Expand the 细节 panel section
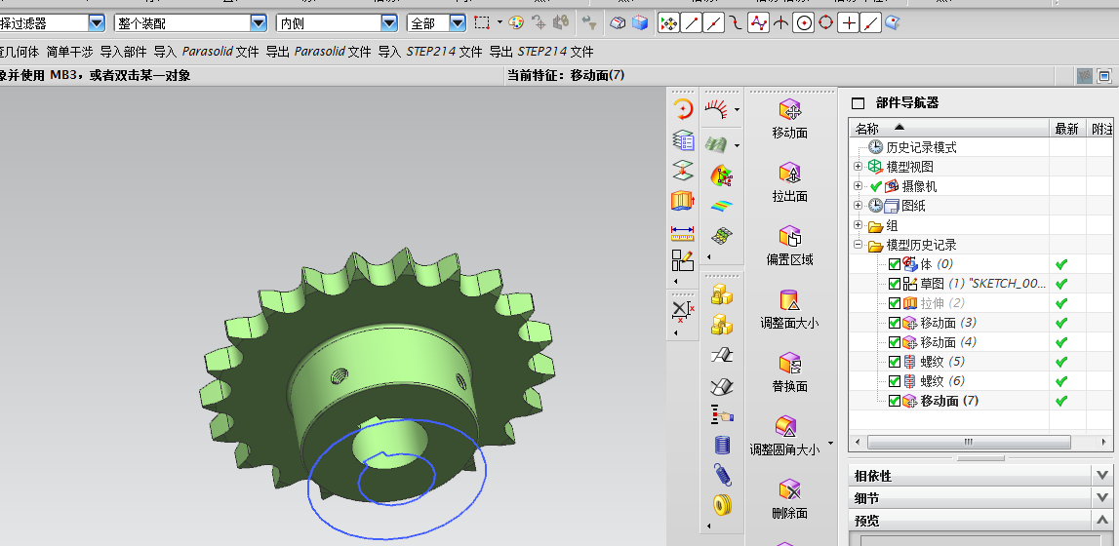The image size is (1119, 546). click(1101, 497)
